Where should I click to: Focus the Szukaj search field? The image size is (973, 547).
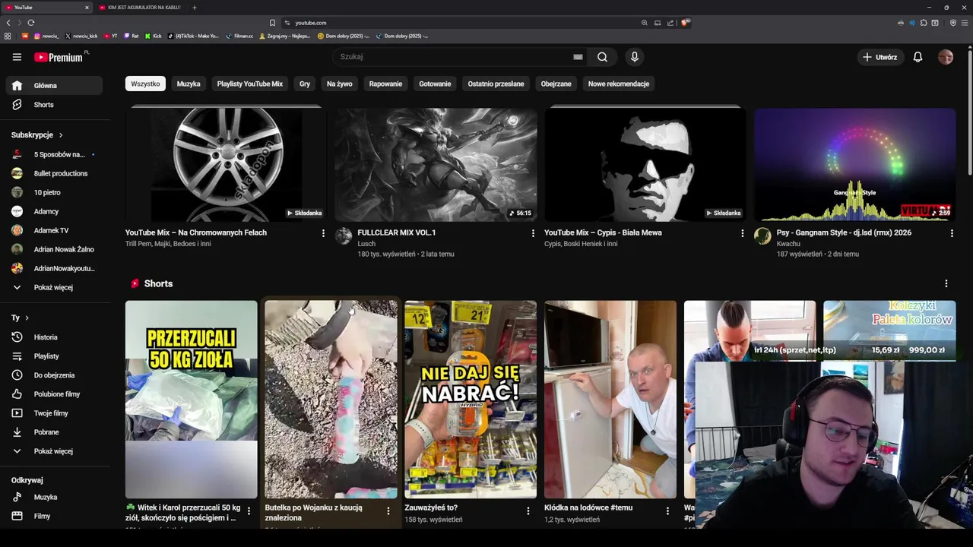[x=454, y=57]
